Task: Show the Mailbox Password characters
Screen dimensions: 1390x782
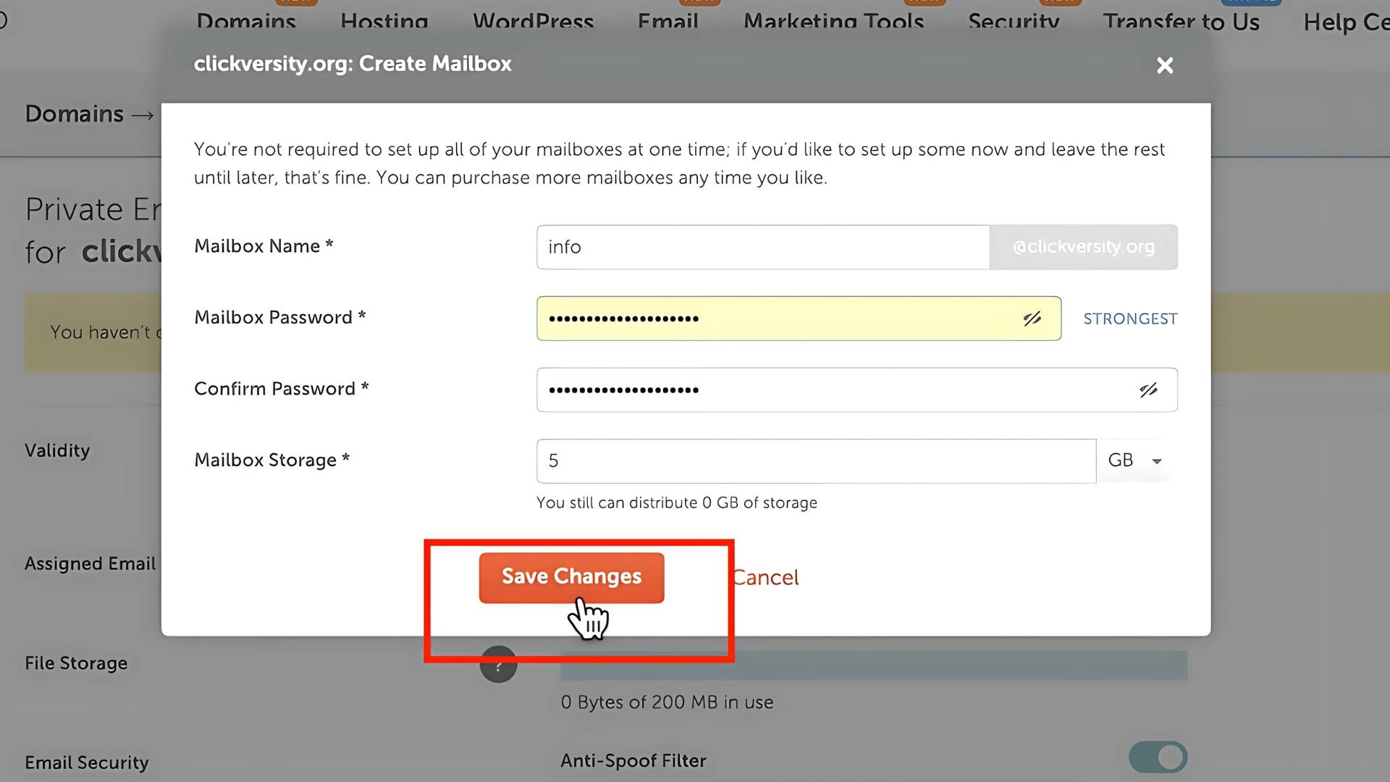Action: pyautogui.click(x=1032, y=319)
